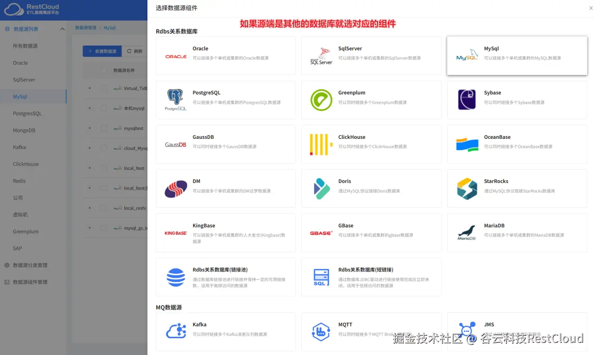Close the 选择数据源组件 drawer

(x=591, y=8)
